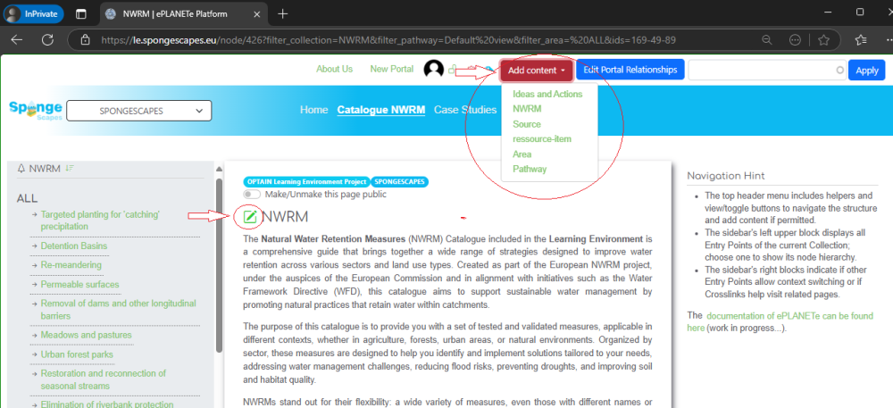
Task: Open a new browser tab
Action: [282, 13]
